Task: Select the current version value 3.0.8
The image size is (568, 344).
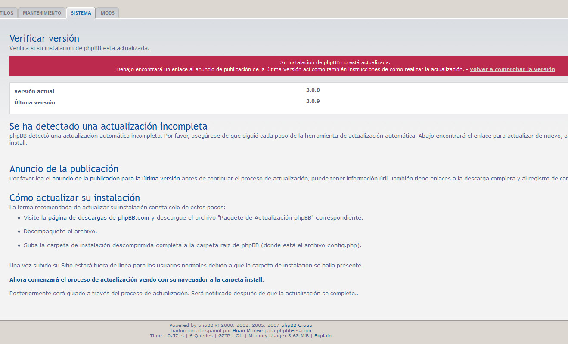Action: click(x=313, y=90)
